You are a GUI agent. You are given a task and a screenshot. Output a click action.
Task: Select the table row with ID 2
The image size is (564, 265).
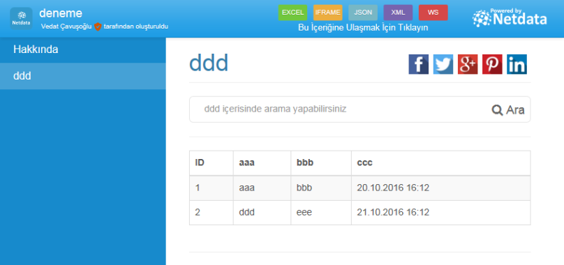[x=359, y=213]
